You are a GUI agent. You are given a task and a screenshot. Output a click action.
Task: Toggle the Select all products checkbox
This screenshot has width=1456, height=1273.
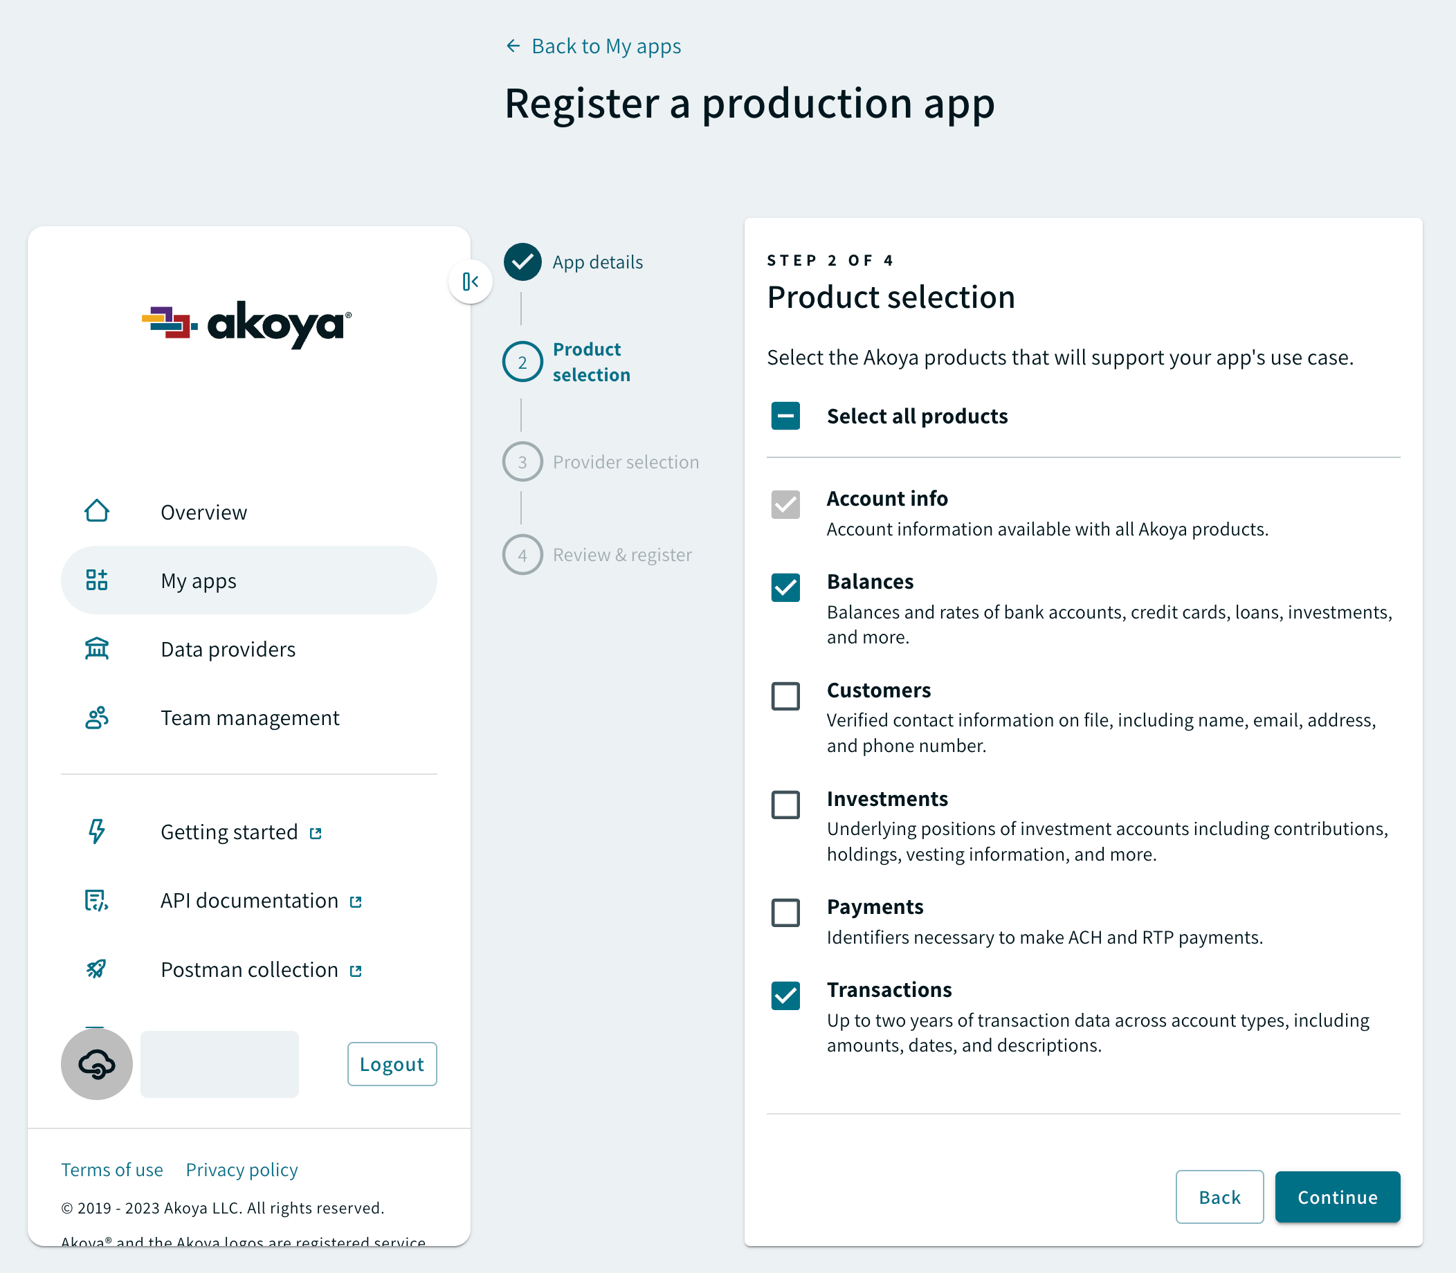[785, 416]
